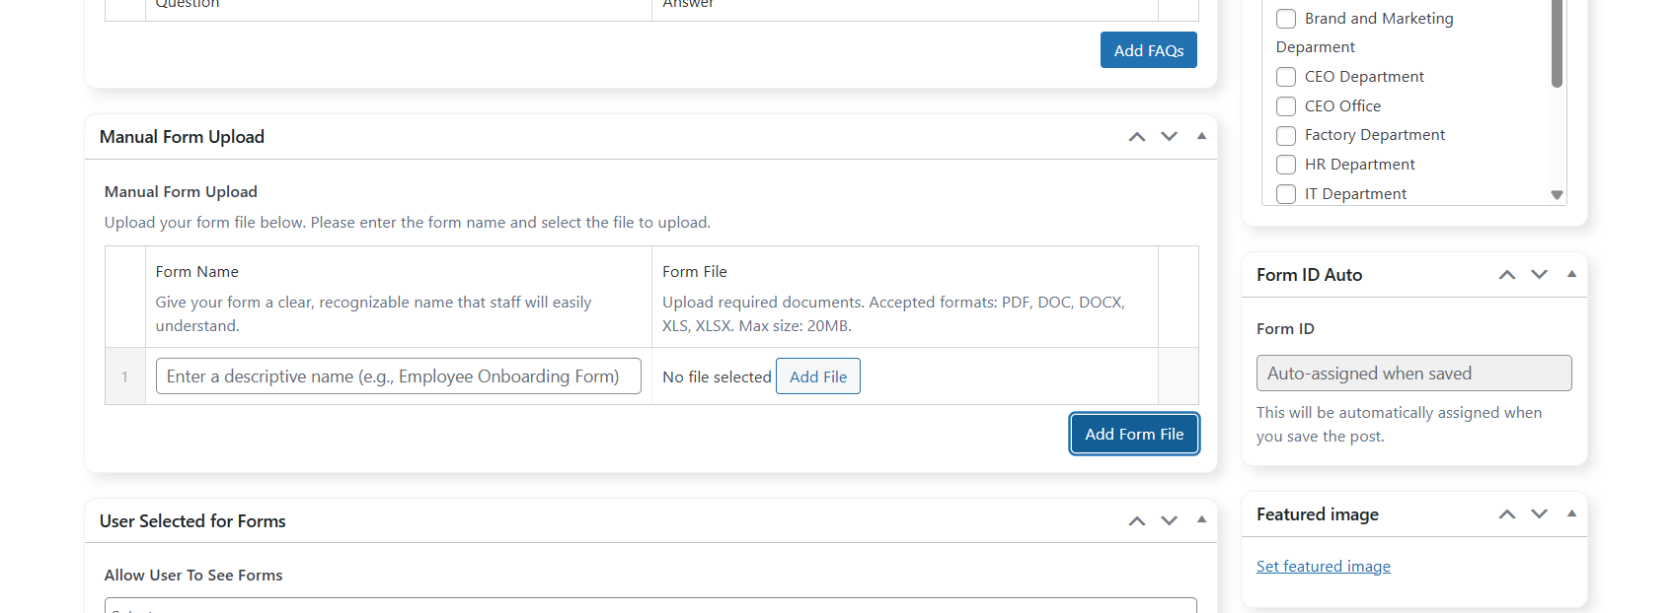Screen dimensions: 1675x613
Task: Move Form ID Auto panel up
Action: pos(1507,275)
